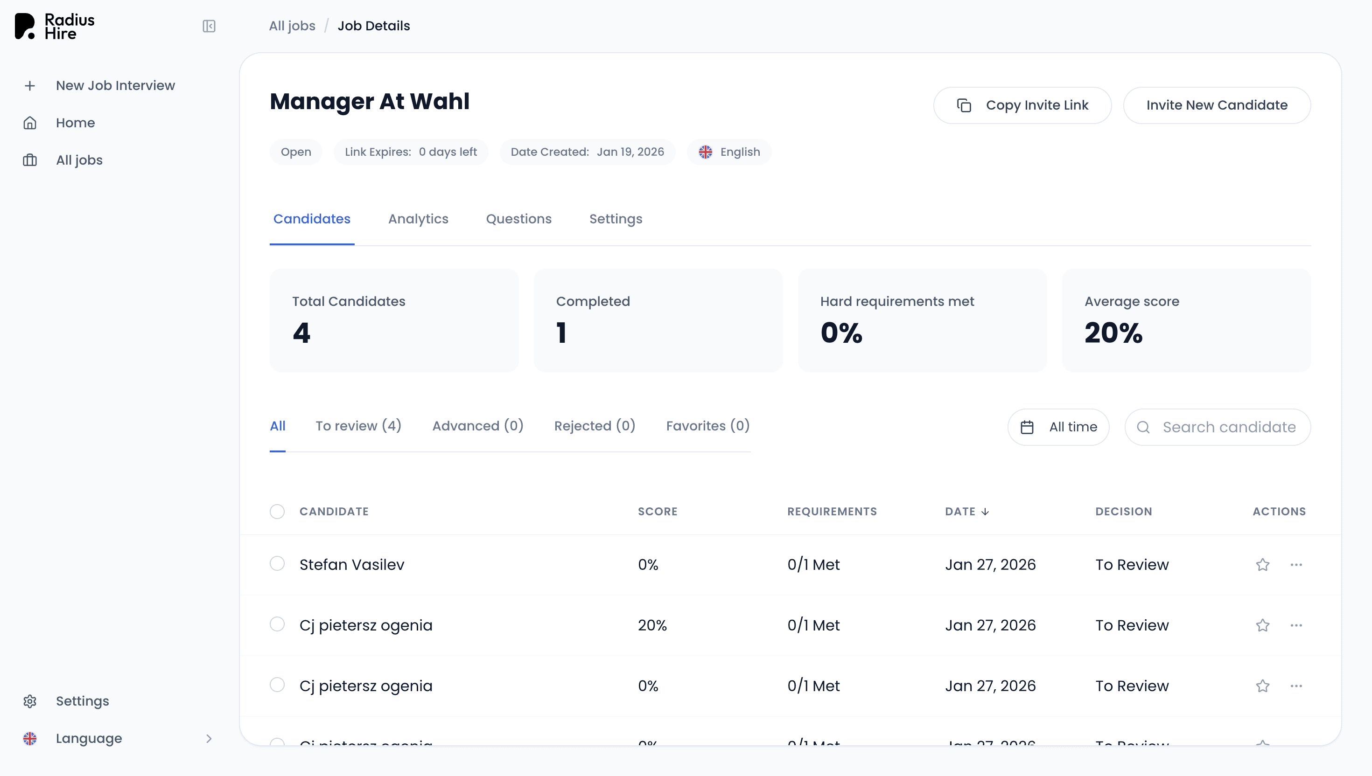Click Invite New Candidate button
This screenshot has height=776, width=1372.
point(1216,105)
